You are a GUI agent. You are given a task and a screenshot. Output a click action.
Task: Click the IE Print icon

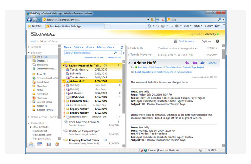click(177, 26)
